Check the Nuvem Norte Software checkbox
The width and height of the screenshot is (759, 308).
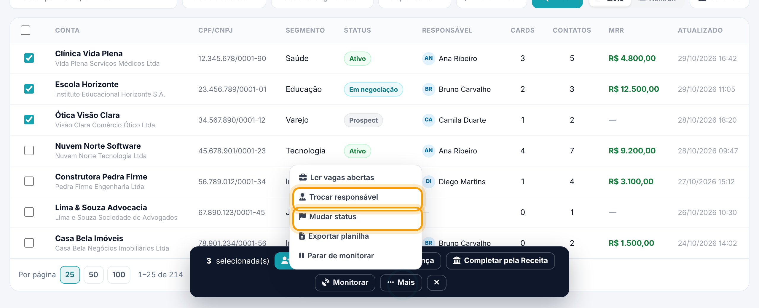click(x=29, y=150)
